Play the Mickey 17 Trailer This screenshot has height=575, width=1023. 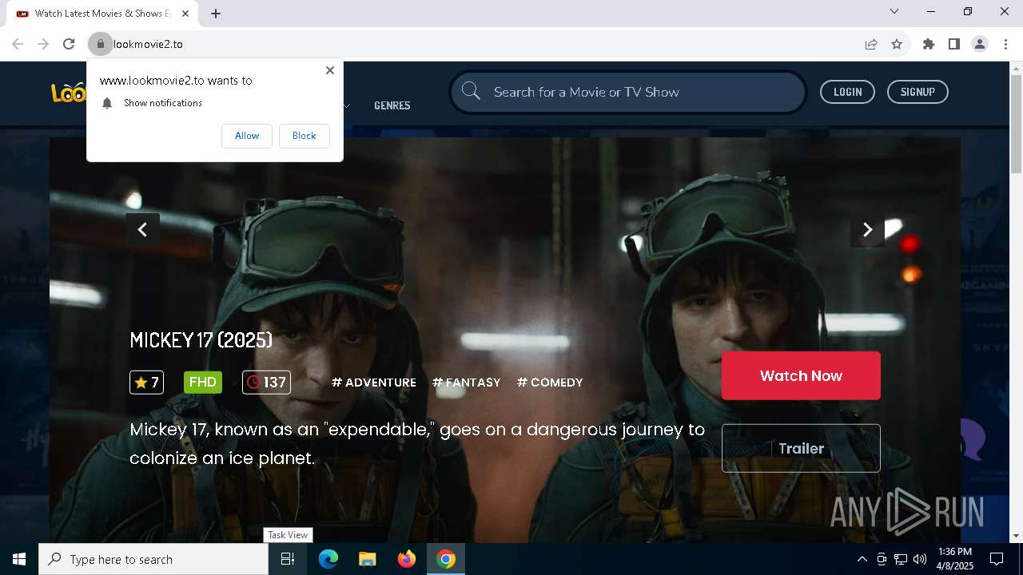pos(801,448)
